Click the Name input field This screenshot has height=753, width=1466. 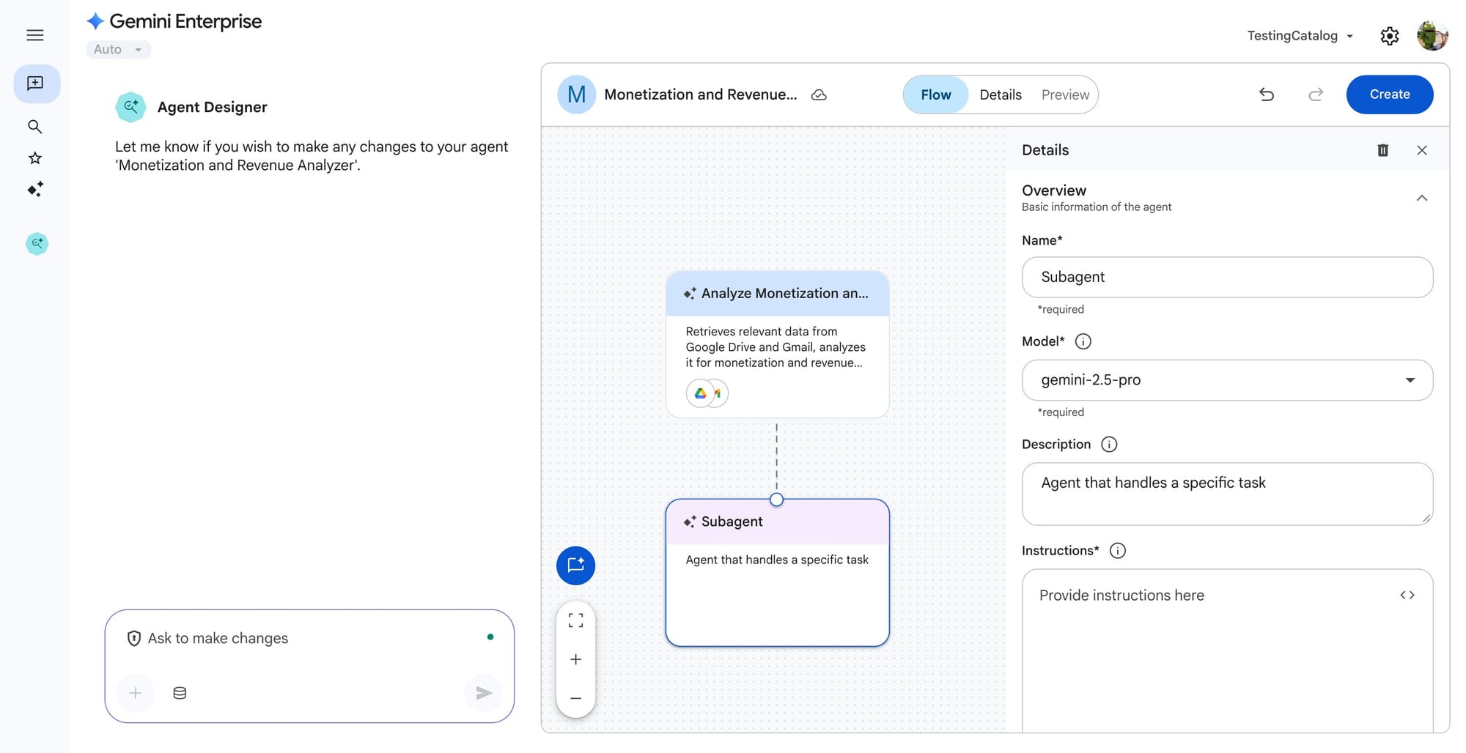(x=1226, y=277)
